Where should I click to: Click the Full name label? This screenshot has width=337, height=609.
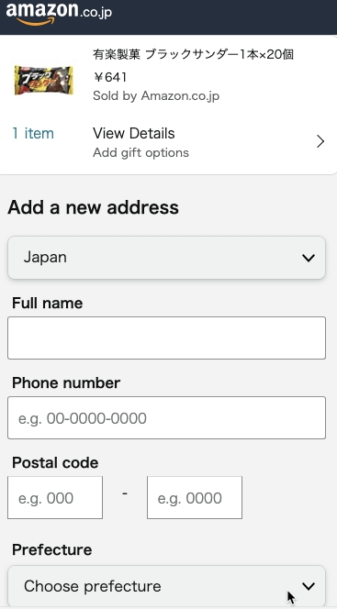tap(48, 303)
